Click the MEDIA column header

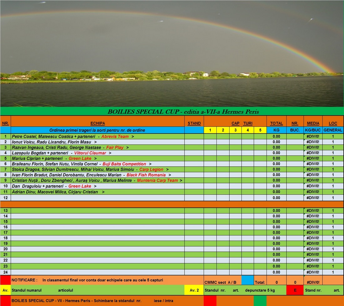(313, 123)
